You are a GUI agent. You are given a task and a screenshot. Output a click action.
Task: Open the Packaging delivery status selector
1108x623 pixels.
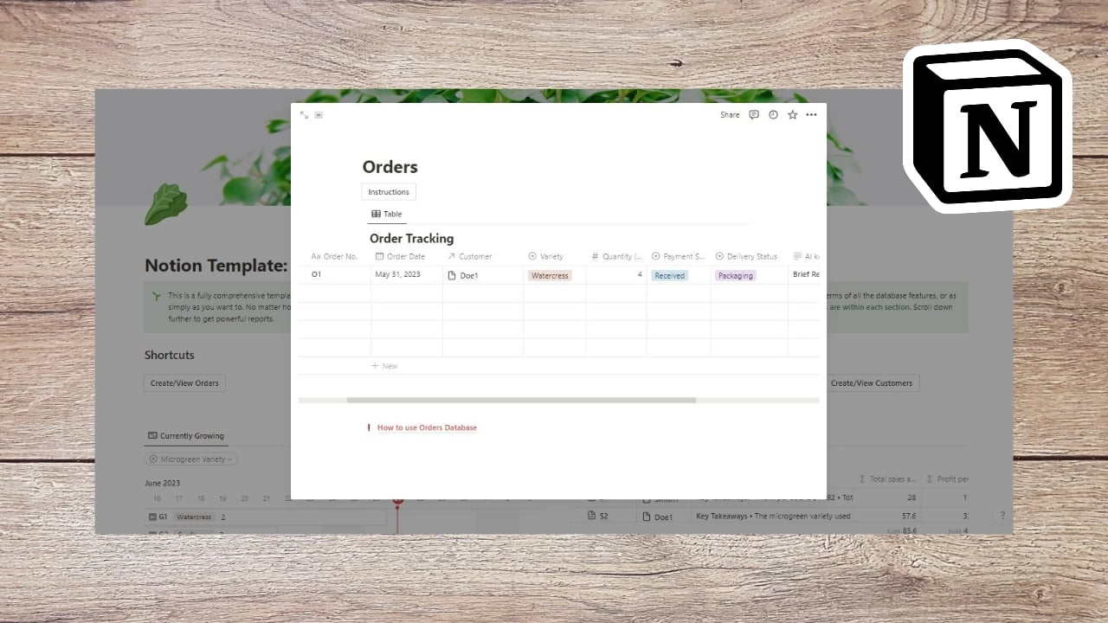[735, 275]
